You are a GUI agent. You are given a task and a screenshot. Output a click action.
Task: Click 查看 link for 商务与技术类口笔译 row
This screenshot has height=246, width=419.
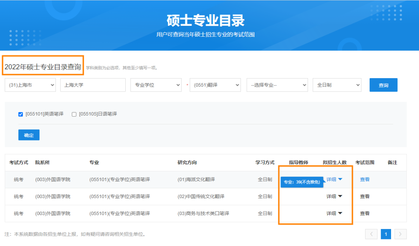tap(365, 214)
